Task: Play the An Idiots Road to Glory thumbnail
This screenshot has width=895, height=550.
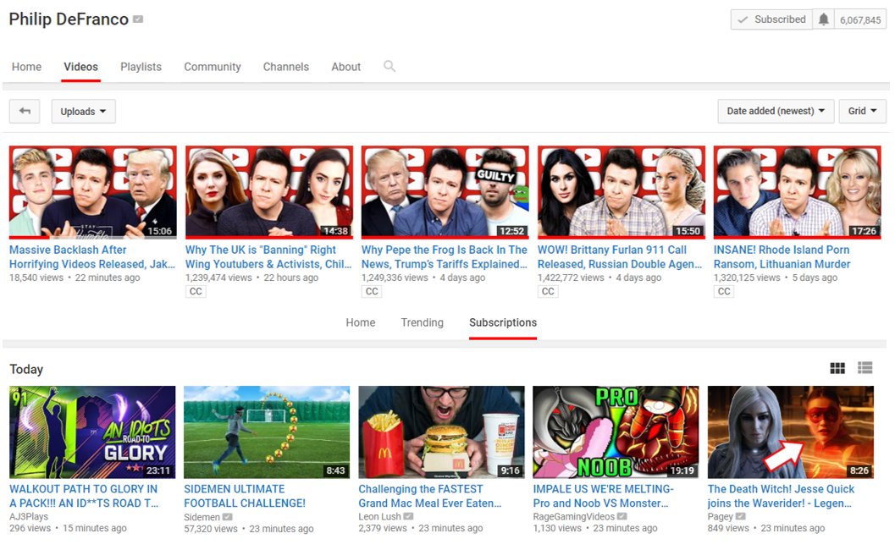Action: pos(92,432)
